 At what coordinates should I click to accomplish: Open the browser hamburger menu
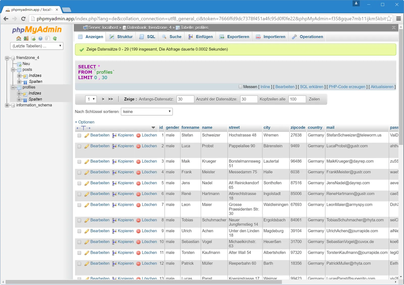pyautogui.click(x=399, y=19)
